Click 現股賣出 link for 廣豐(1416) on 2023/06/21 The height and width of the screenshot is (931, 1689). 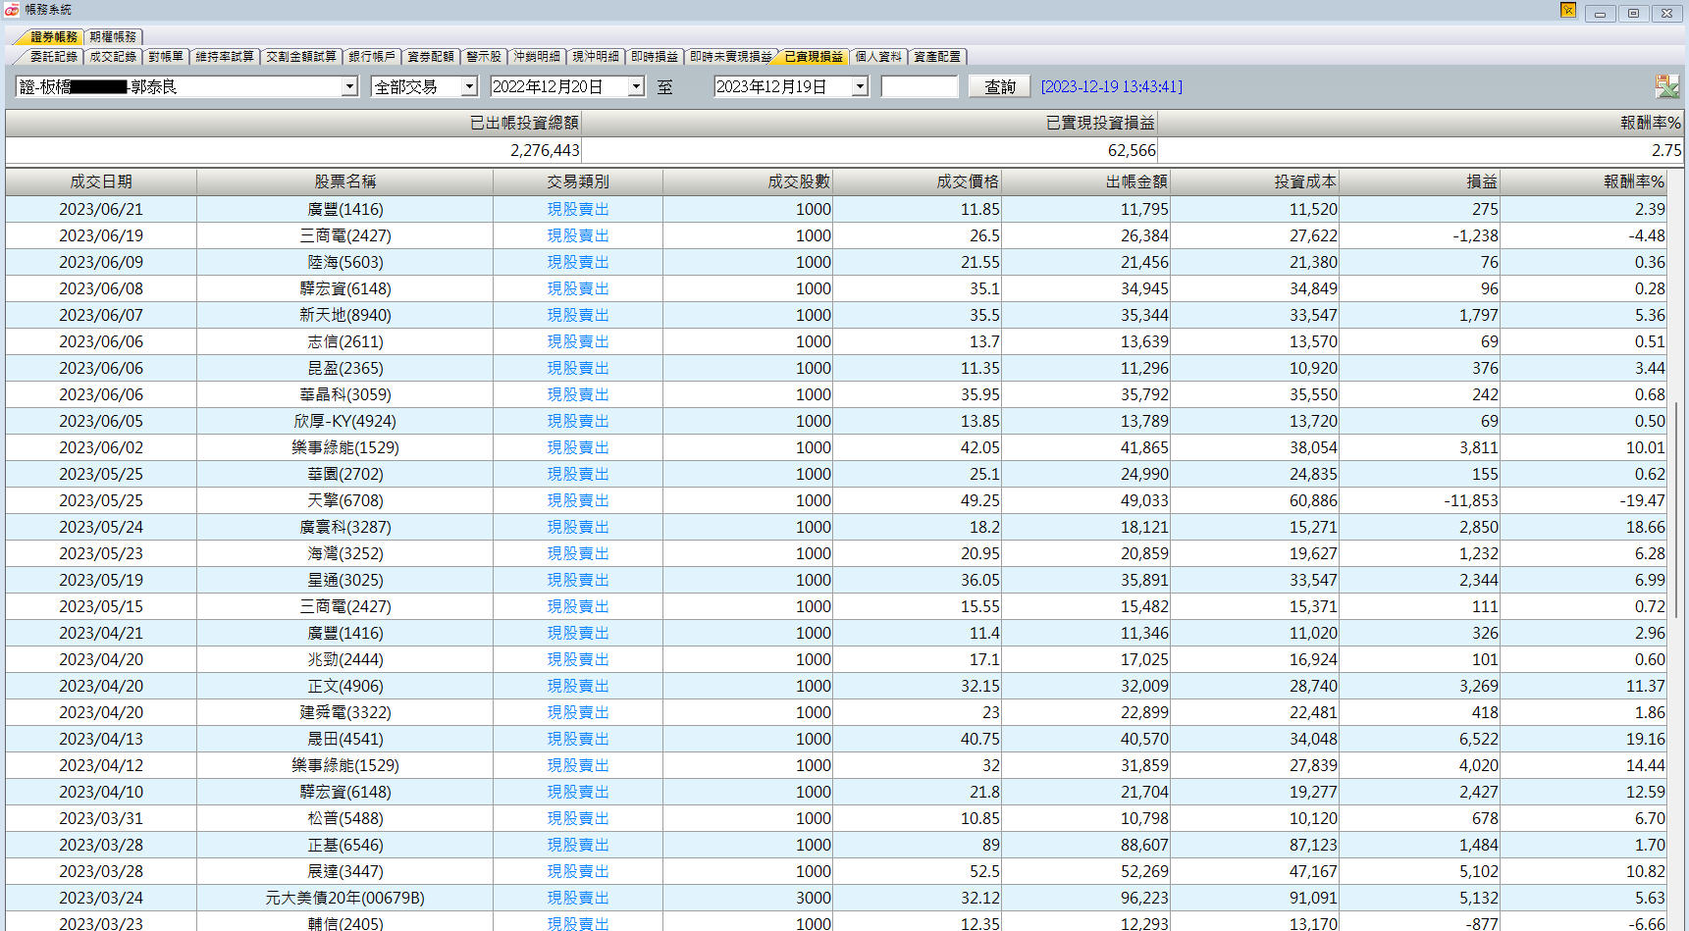(x=578, y=209)
